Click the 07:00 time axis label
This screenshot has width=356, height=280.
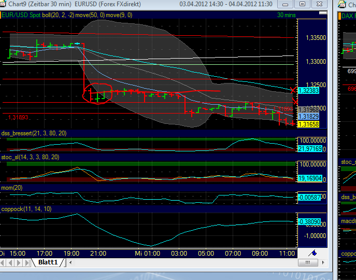click(x=233, y=254)
